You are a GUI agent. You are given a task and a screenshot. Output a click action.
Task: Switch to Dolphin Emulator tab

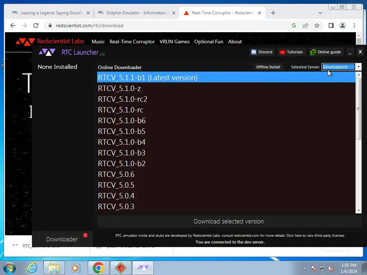tap(136, 13)
